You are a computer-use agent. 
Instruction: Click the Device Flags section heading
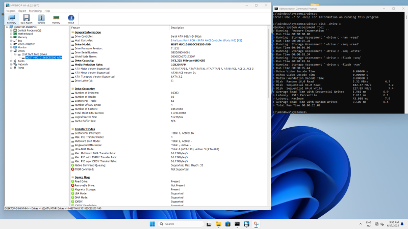point(82,177)
